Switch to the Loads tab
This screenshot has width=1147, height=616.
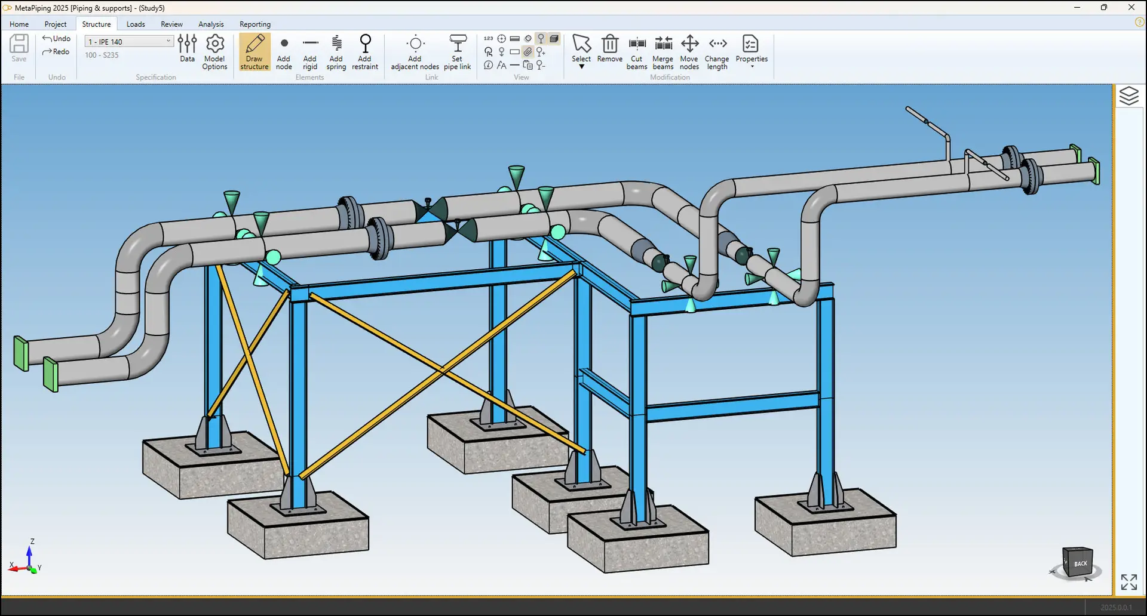[136, 24]
